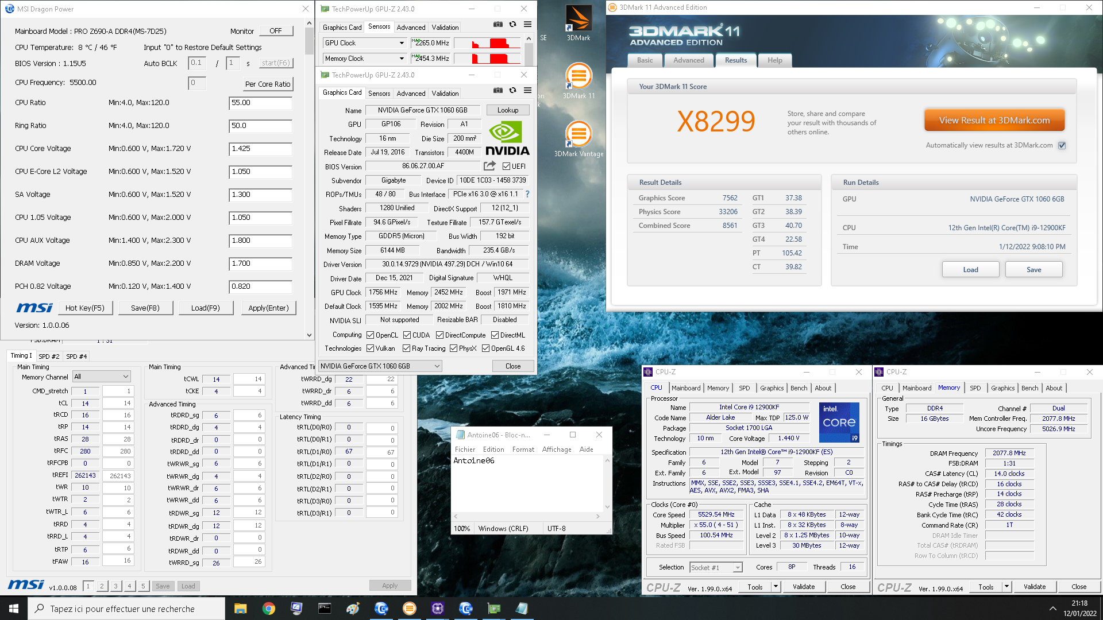This screenshot has height=620, width=1103.
Task: Click the Lookup button in GPU-Z
Action: click(508, 110)
